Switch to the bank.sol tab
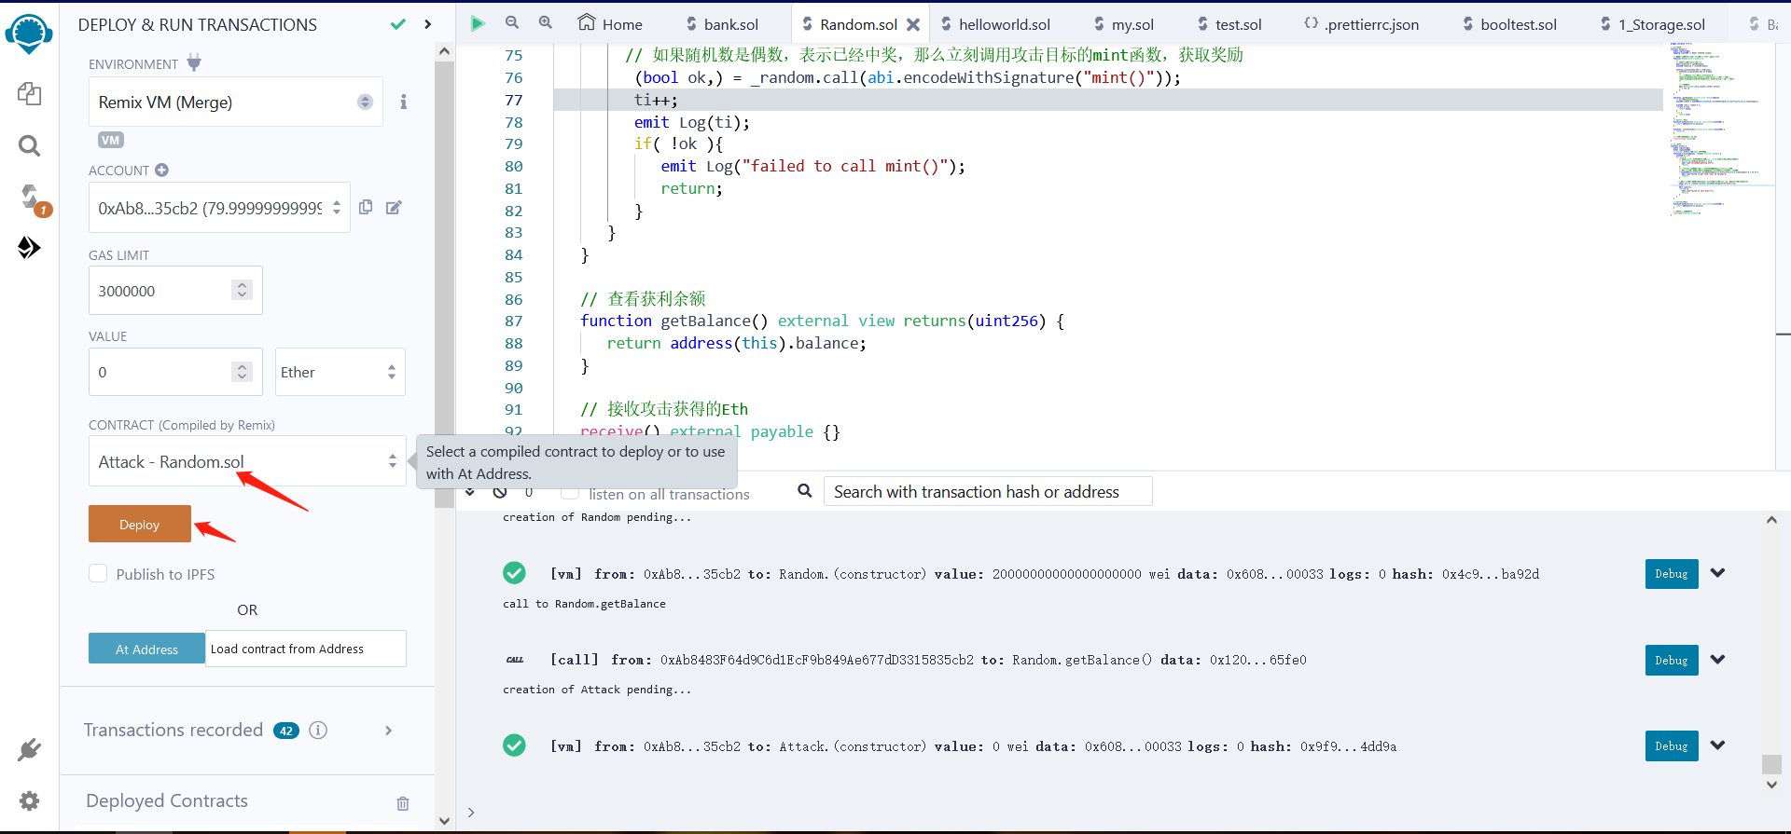Screen dimensions: 1791x834 (722, 24)
